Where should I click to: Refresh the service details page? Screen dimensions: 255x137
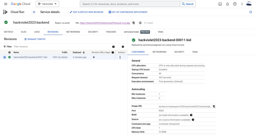pyautogui.click(x=251, y=12)
